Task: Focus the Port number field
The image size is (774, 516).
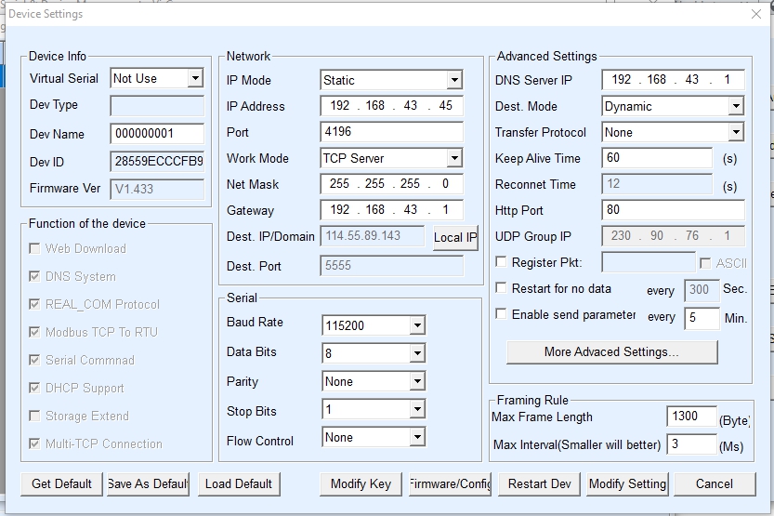Action: [391, 132]
